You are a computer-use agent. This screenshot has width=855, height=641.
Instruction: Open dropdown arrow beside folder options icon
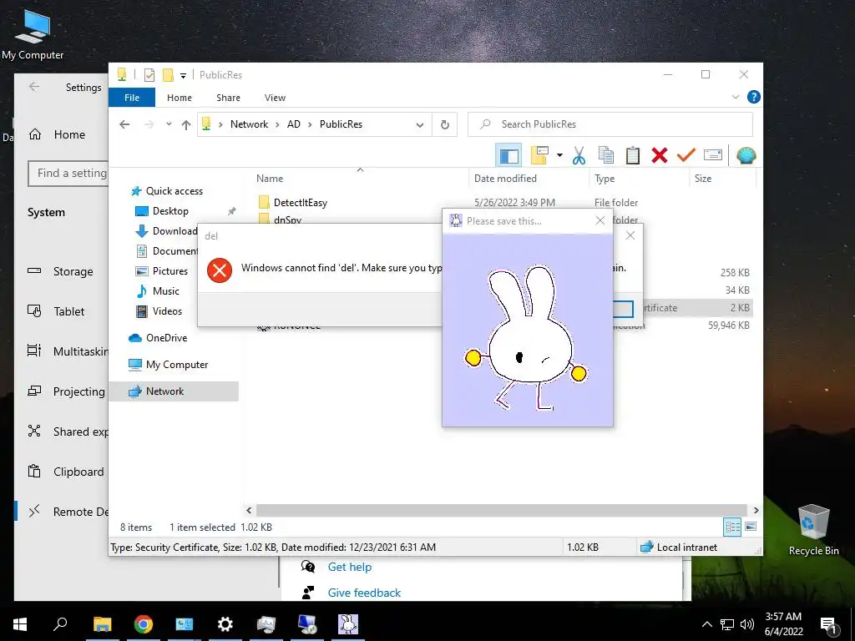coord(559,156)
